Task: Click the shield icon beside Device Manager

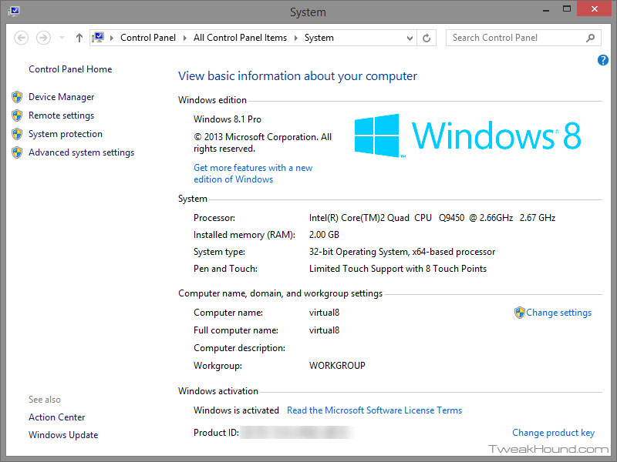Action: coord(17,97)
